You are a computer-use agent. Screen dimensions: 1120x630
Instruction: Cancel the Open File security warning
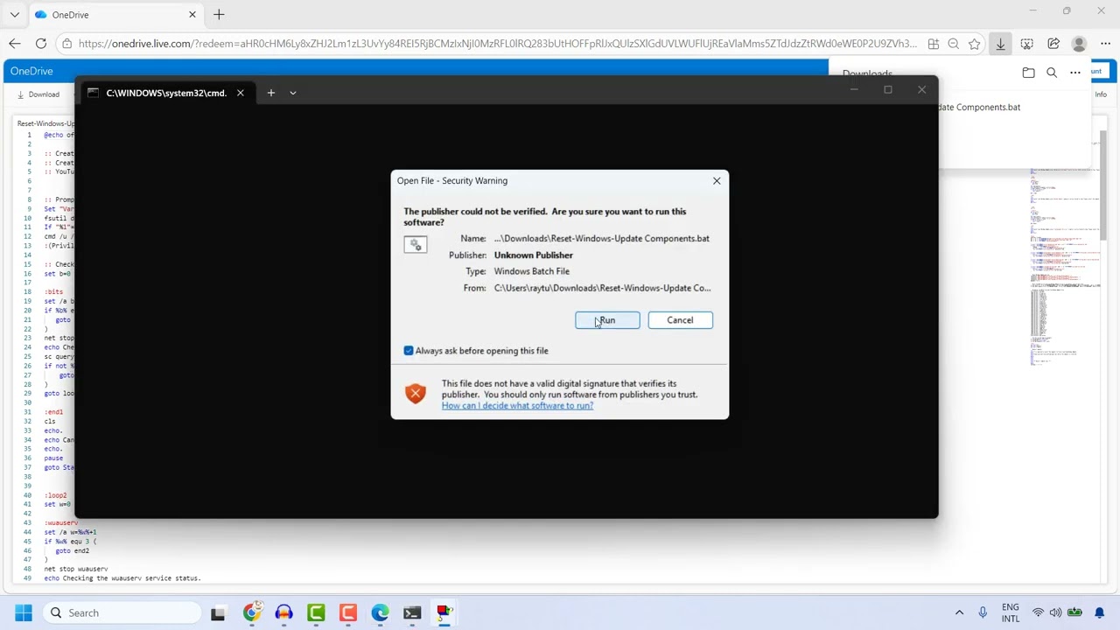click(x=680, y=320)
